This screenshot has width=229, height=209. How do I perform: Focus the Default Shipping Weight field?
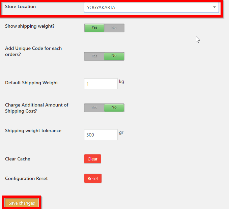101,84
